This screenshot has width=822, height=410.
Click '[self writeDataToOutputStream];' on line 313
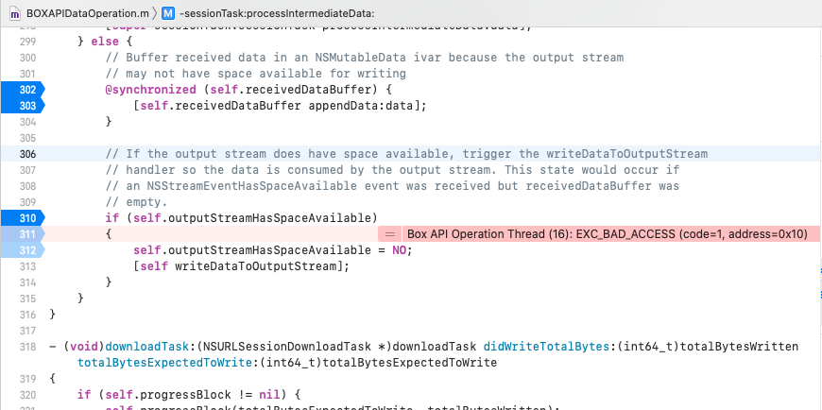point(241,266)
